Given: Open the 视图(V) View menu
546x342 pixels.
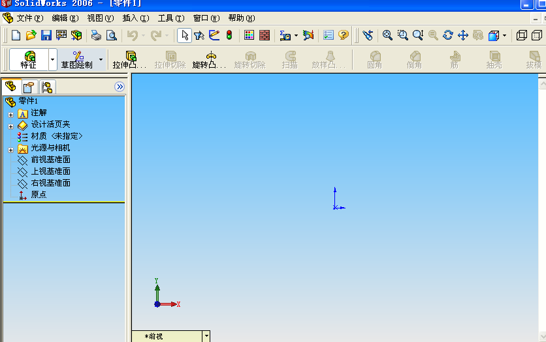Looking at the screenshot, I should [x=101, y=18].
